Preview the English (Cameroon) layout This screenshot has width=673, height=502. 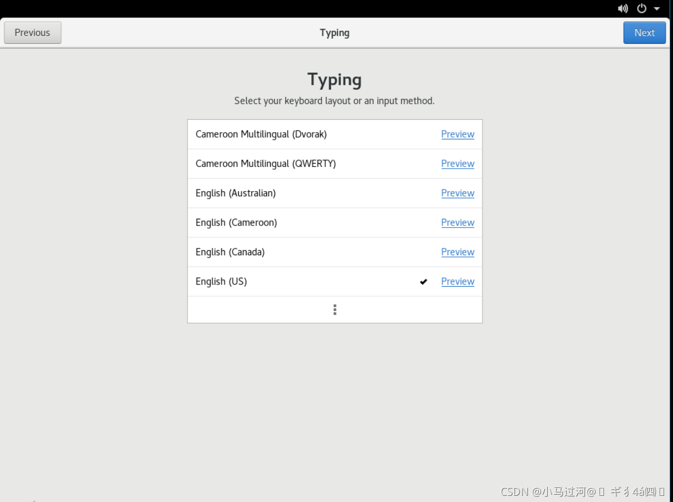(457, 223)
